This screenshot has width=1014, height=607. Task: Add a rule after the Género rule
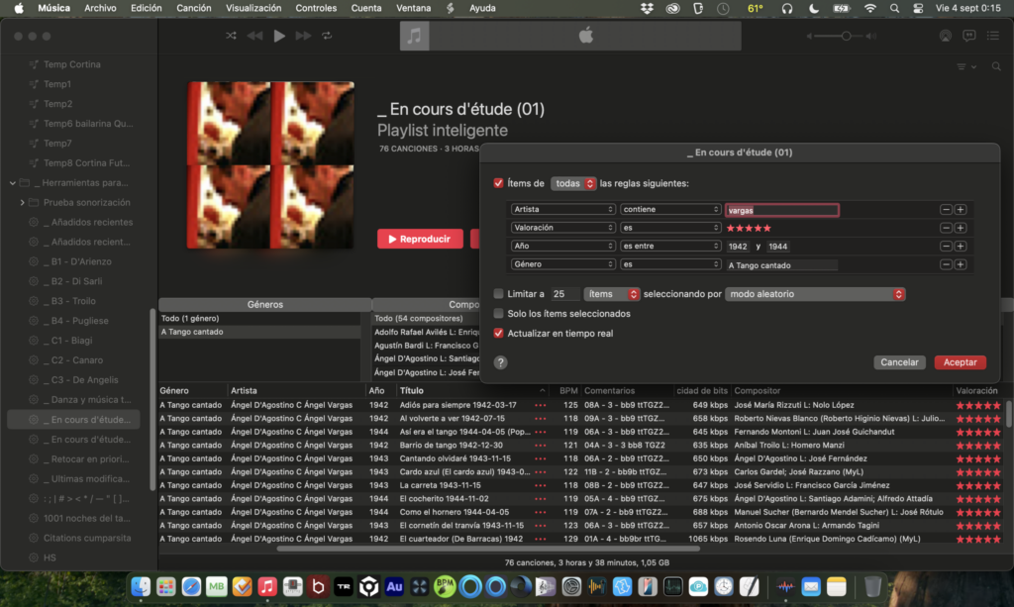tap(961, 264)
